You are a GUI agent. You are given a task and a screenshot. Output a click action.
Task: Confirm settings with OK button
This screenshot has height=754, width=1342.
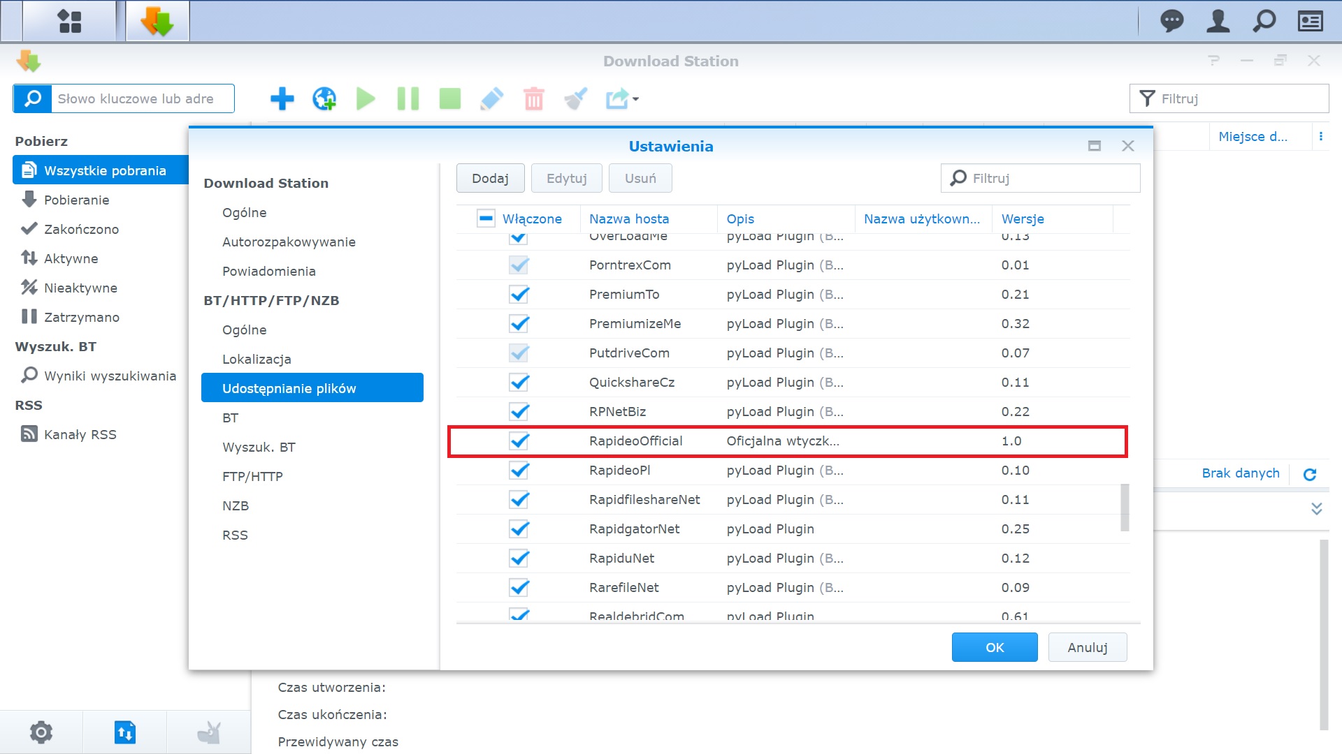tap(995, 647)
